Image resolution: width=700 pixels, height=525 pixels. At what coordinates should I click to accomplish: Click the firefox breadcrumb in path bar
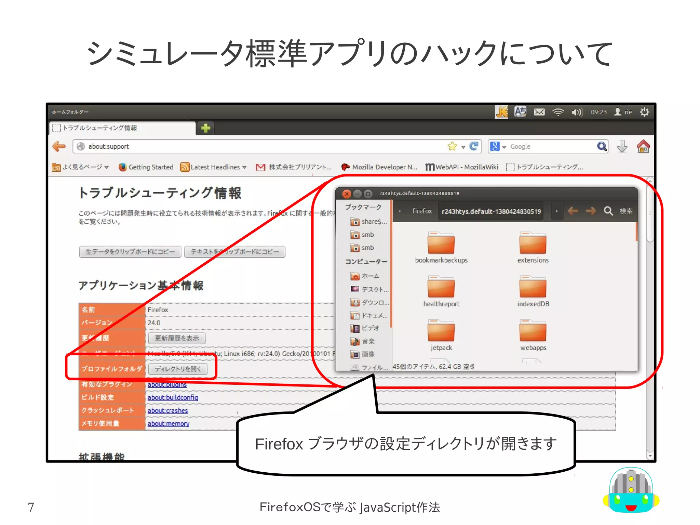click(x=422, y=211)
